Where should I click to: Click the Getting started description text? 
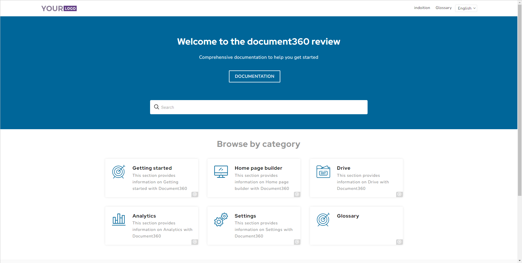(x=160, y=182)
